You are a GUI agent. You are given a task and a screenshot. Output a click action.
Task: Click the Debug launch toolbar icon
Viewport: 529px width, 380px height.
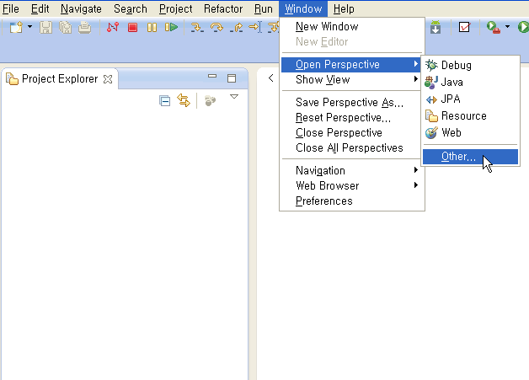pos(494,27)
